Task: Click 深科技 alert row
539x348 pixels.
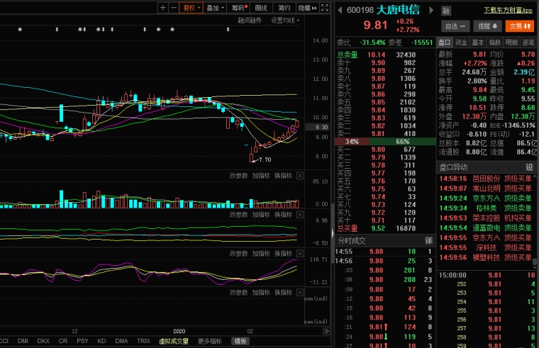Action: [486, 247]
